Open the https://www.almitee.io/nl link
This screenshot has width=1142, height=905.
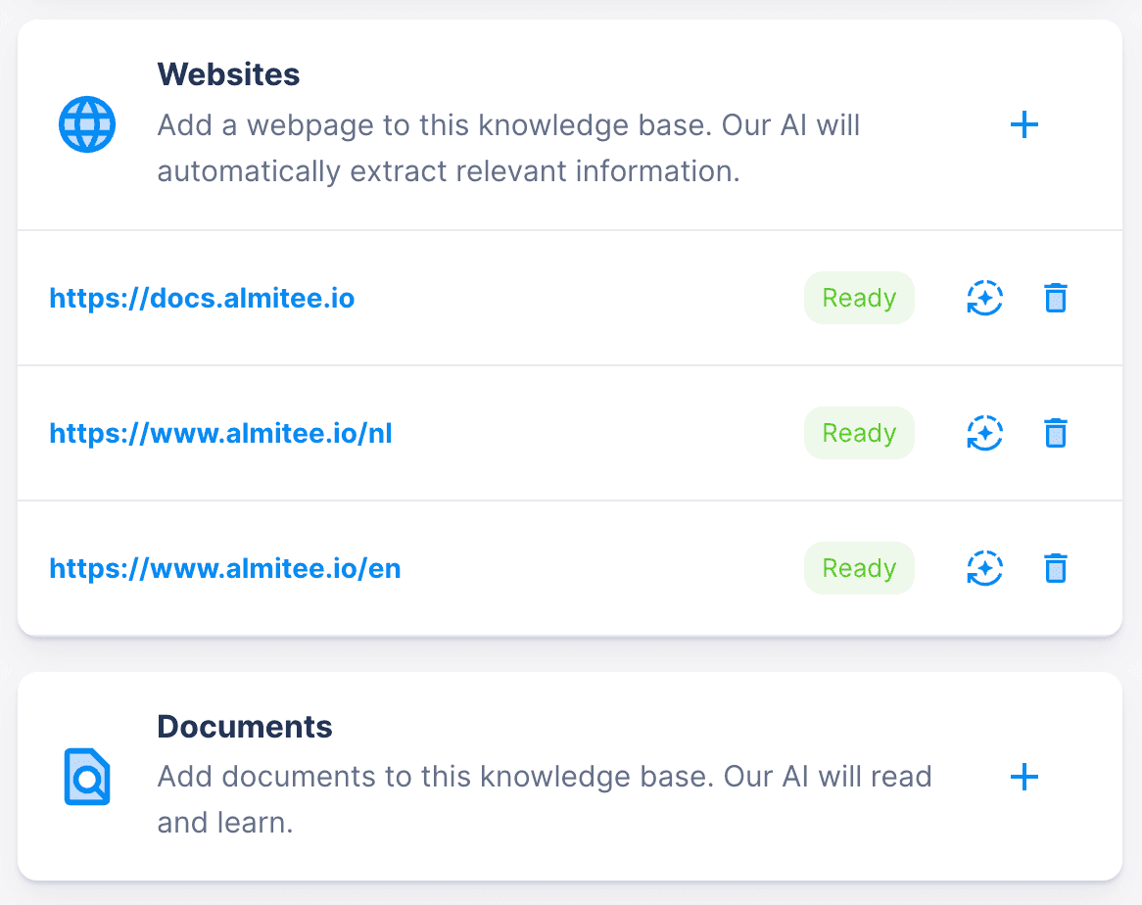click(x=220, y=433)
